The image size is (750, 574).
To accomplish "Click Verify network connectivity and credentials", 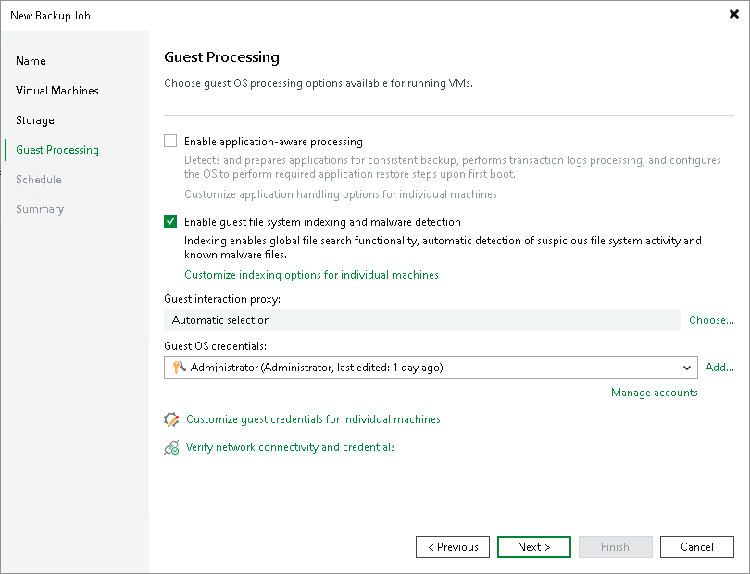I will pyautogui.click(x=291, y=447).
